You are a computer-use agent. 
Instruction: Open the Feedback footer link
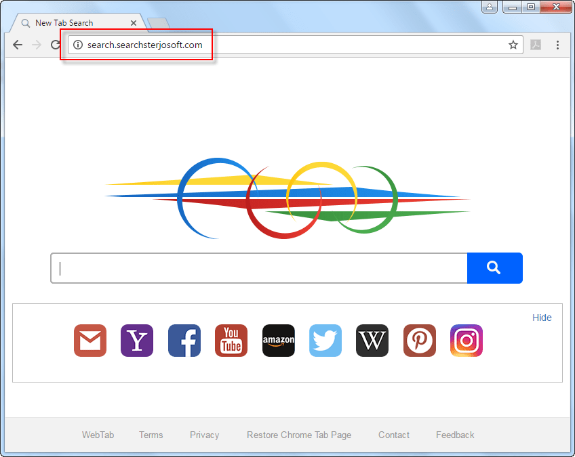pos(455,435)
